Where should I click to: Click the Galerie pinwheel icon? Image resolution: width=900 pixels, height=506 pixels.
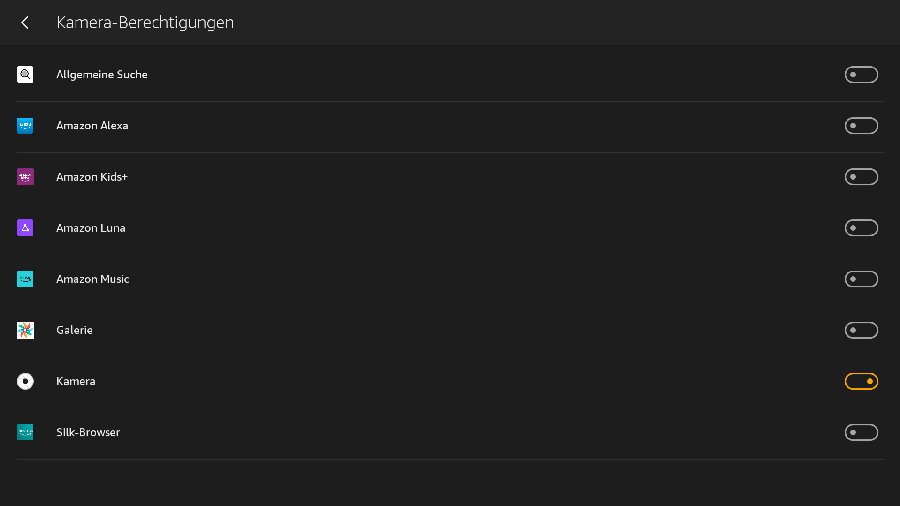click(25, 330)
